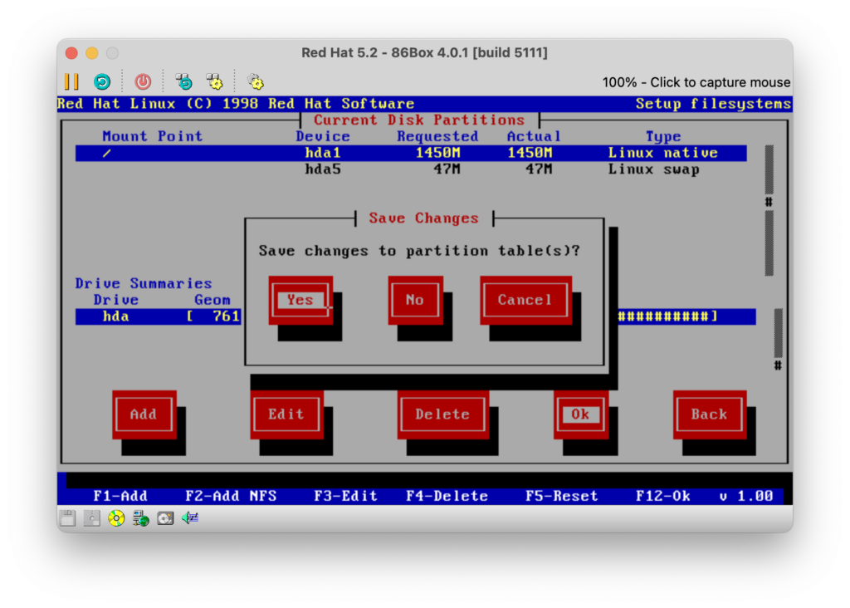Click the drive summaries scrollbar
This screenshot has height=608, width=850.
[778, 340]
